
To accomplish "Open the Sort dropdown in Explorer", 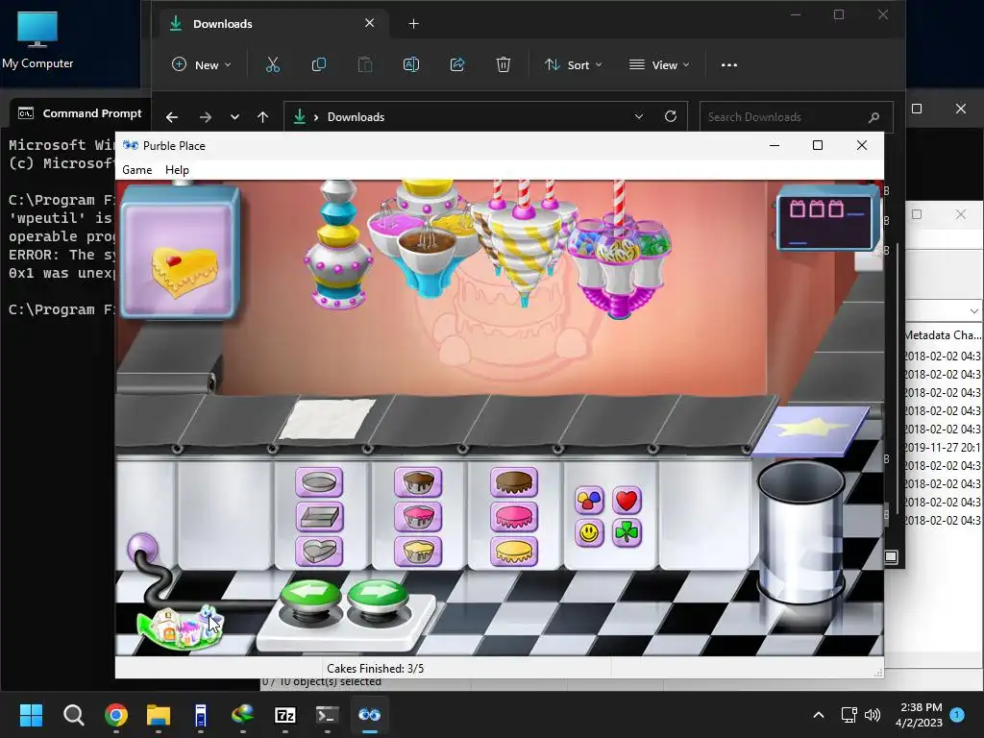I will pos(574,64).
